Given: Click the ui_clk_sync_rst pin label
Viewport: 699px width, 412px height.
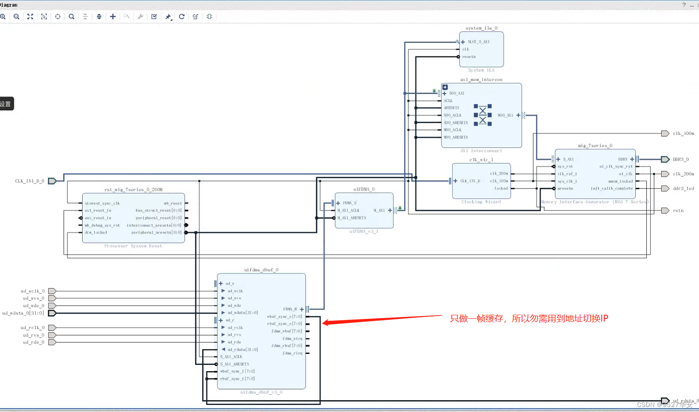Looking at the screenshot, I should coord(616,167).
